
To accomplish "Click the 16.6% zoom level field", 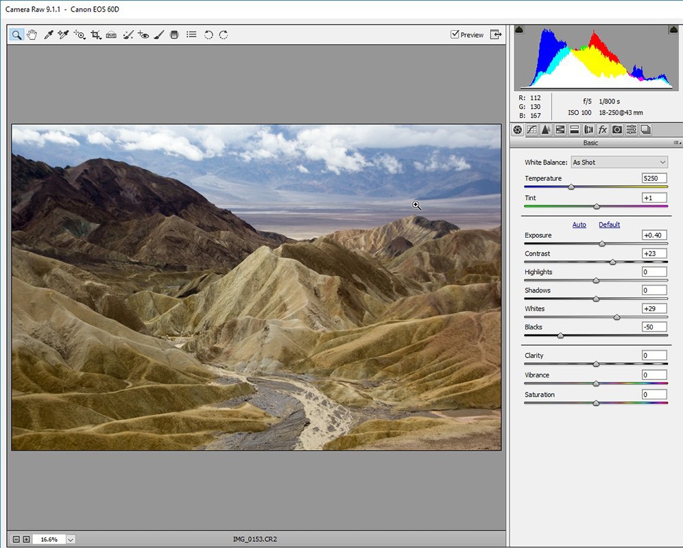I will tap(49, 539).
